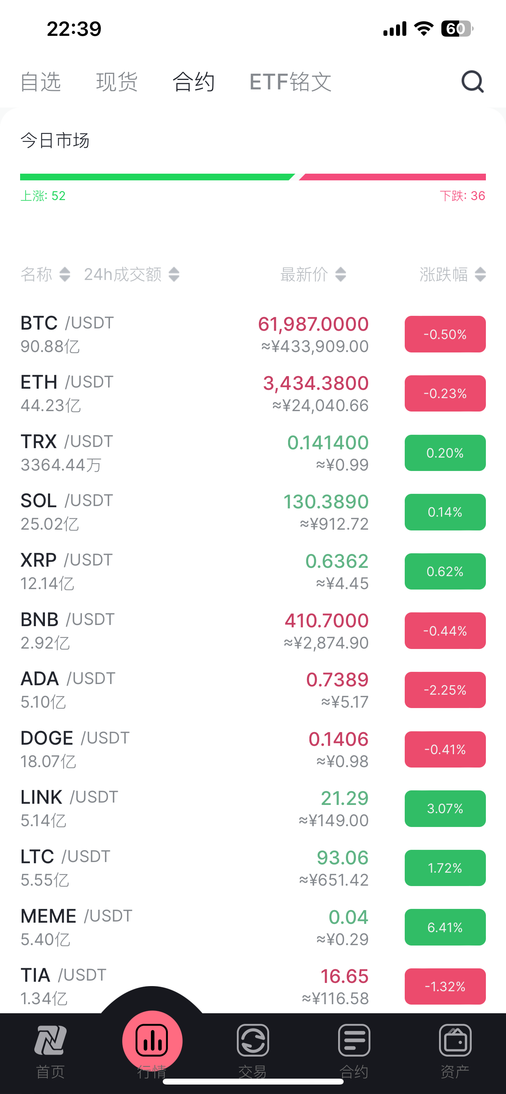Open the ETF铭文 tab

pos(290,82)
